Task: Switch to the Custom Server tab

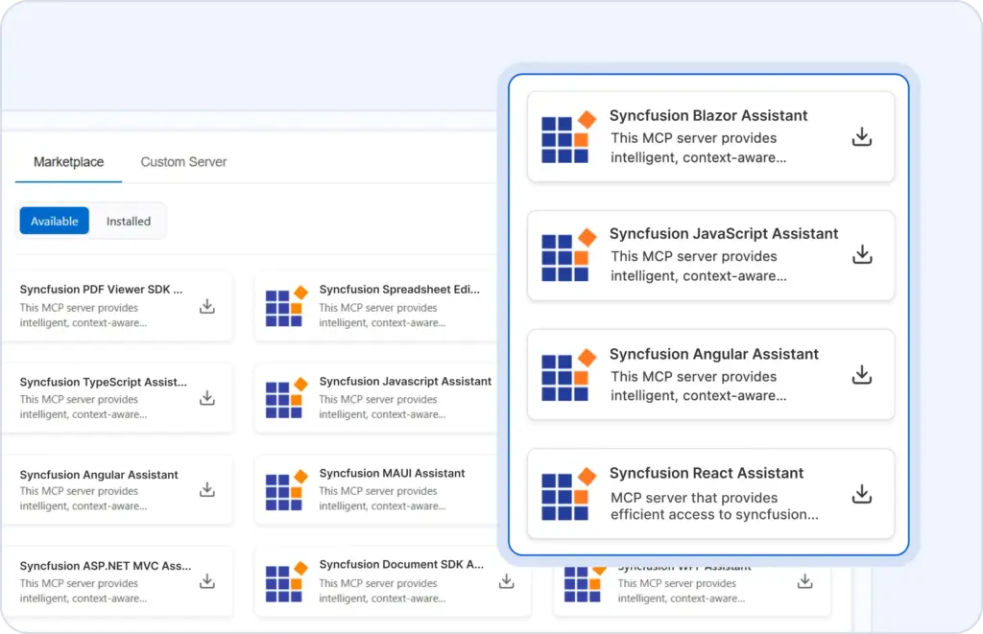Action: (x=183, y=162)
